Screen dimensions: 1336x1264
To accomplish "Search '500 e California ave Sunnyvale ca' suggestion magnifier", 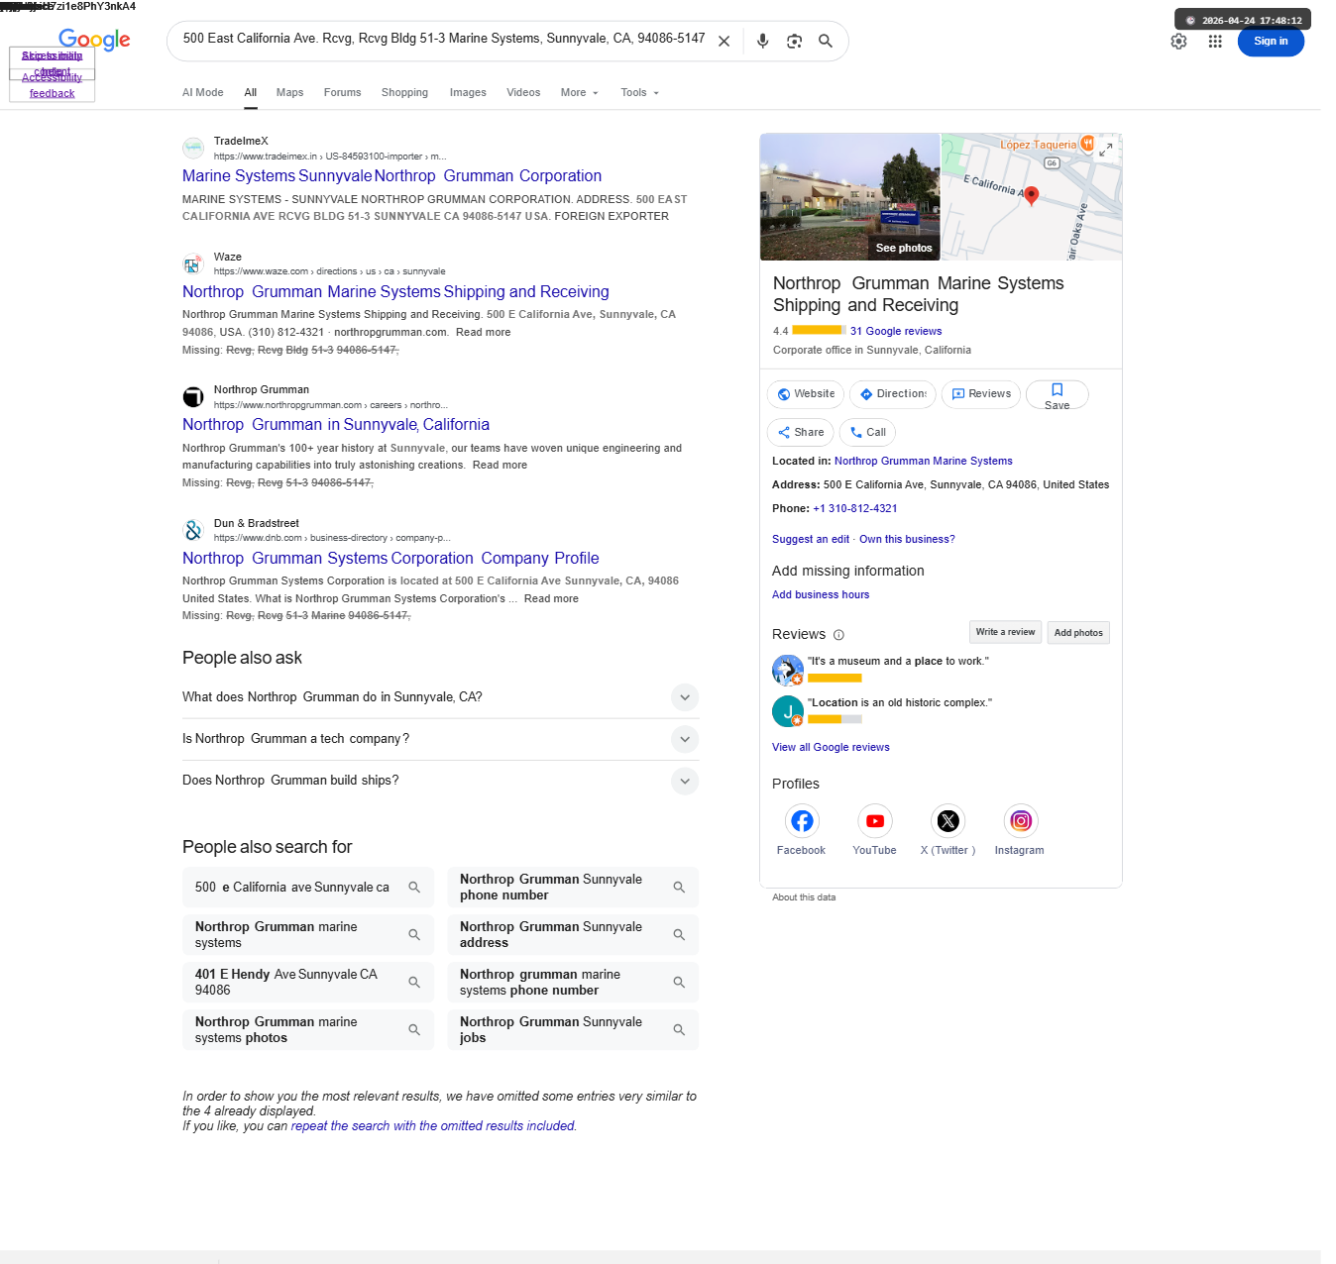I will coord(414,888).
